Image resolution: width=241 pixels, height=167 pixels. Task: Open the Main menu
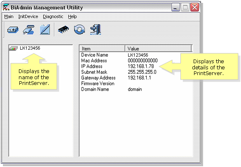9,16
